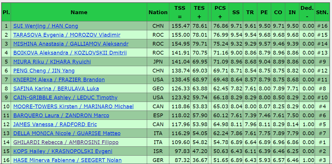Open visited GHILARDI Rebecca / AMBROSINI Filippo link
Viewport: 332px width, 164px height.
click(66, 142)
